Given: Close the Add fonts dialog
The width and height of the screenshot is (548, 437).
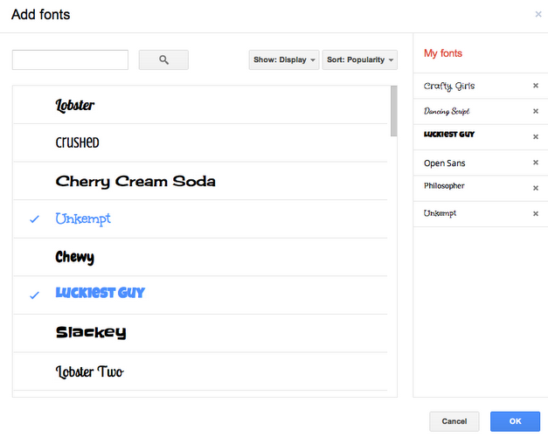Looking at the screenshot, I should (538, 14).
